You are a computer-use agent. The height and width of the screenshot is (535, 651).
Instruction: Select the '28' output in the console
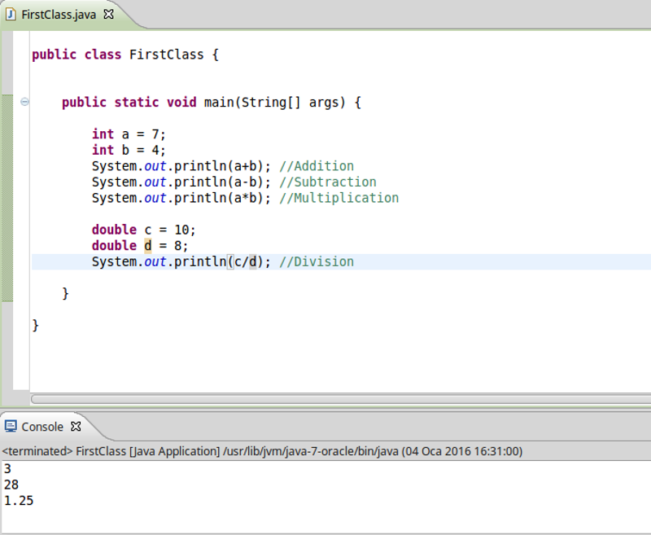(11, 485)
